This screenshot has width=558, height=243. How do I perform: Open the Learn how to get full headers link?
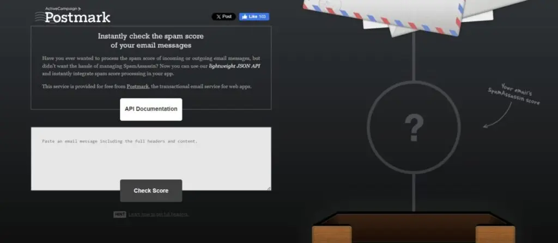159,215
